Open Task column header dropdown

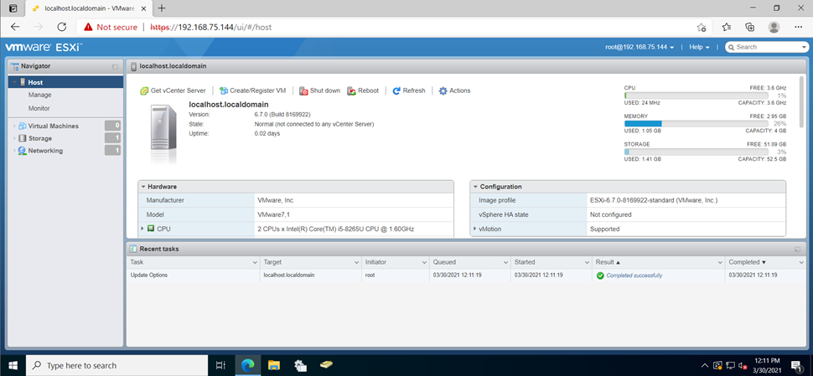(254, 263)
